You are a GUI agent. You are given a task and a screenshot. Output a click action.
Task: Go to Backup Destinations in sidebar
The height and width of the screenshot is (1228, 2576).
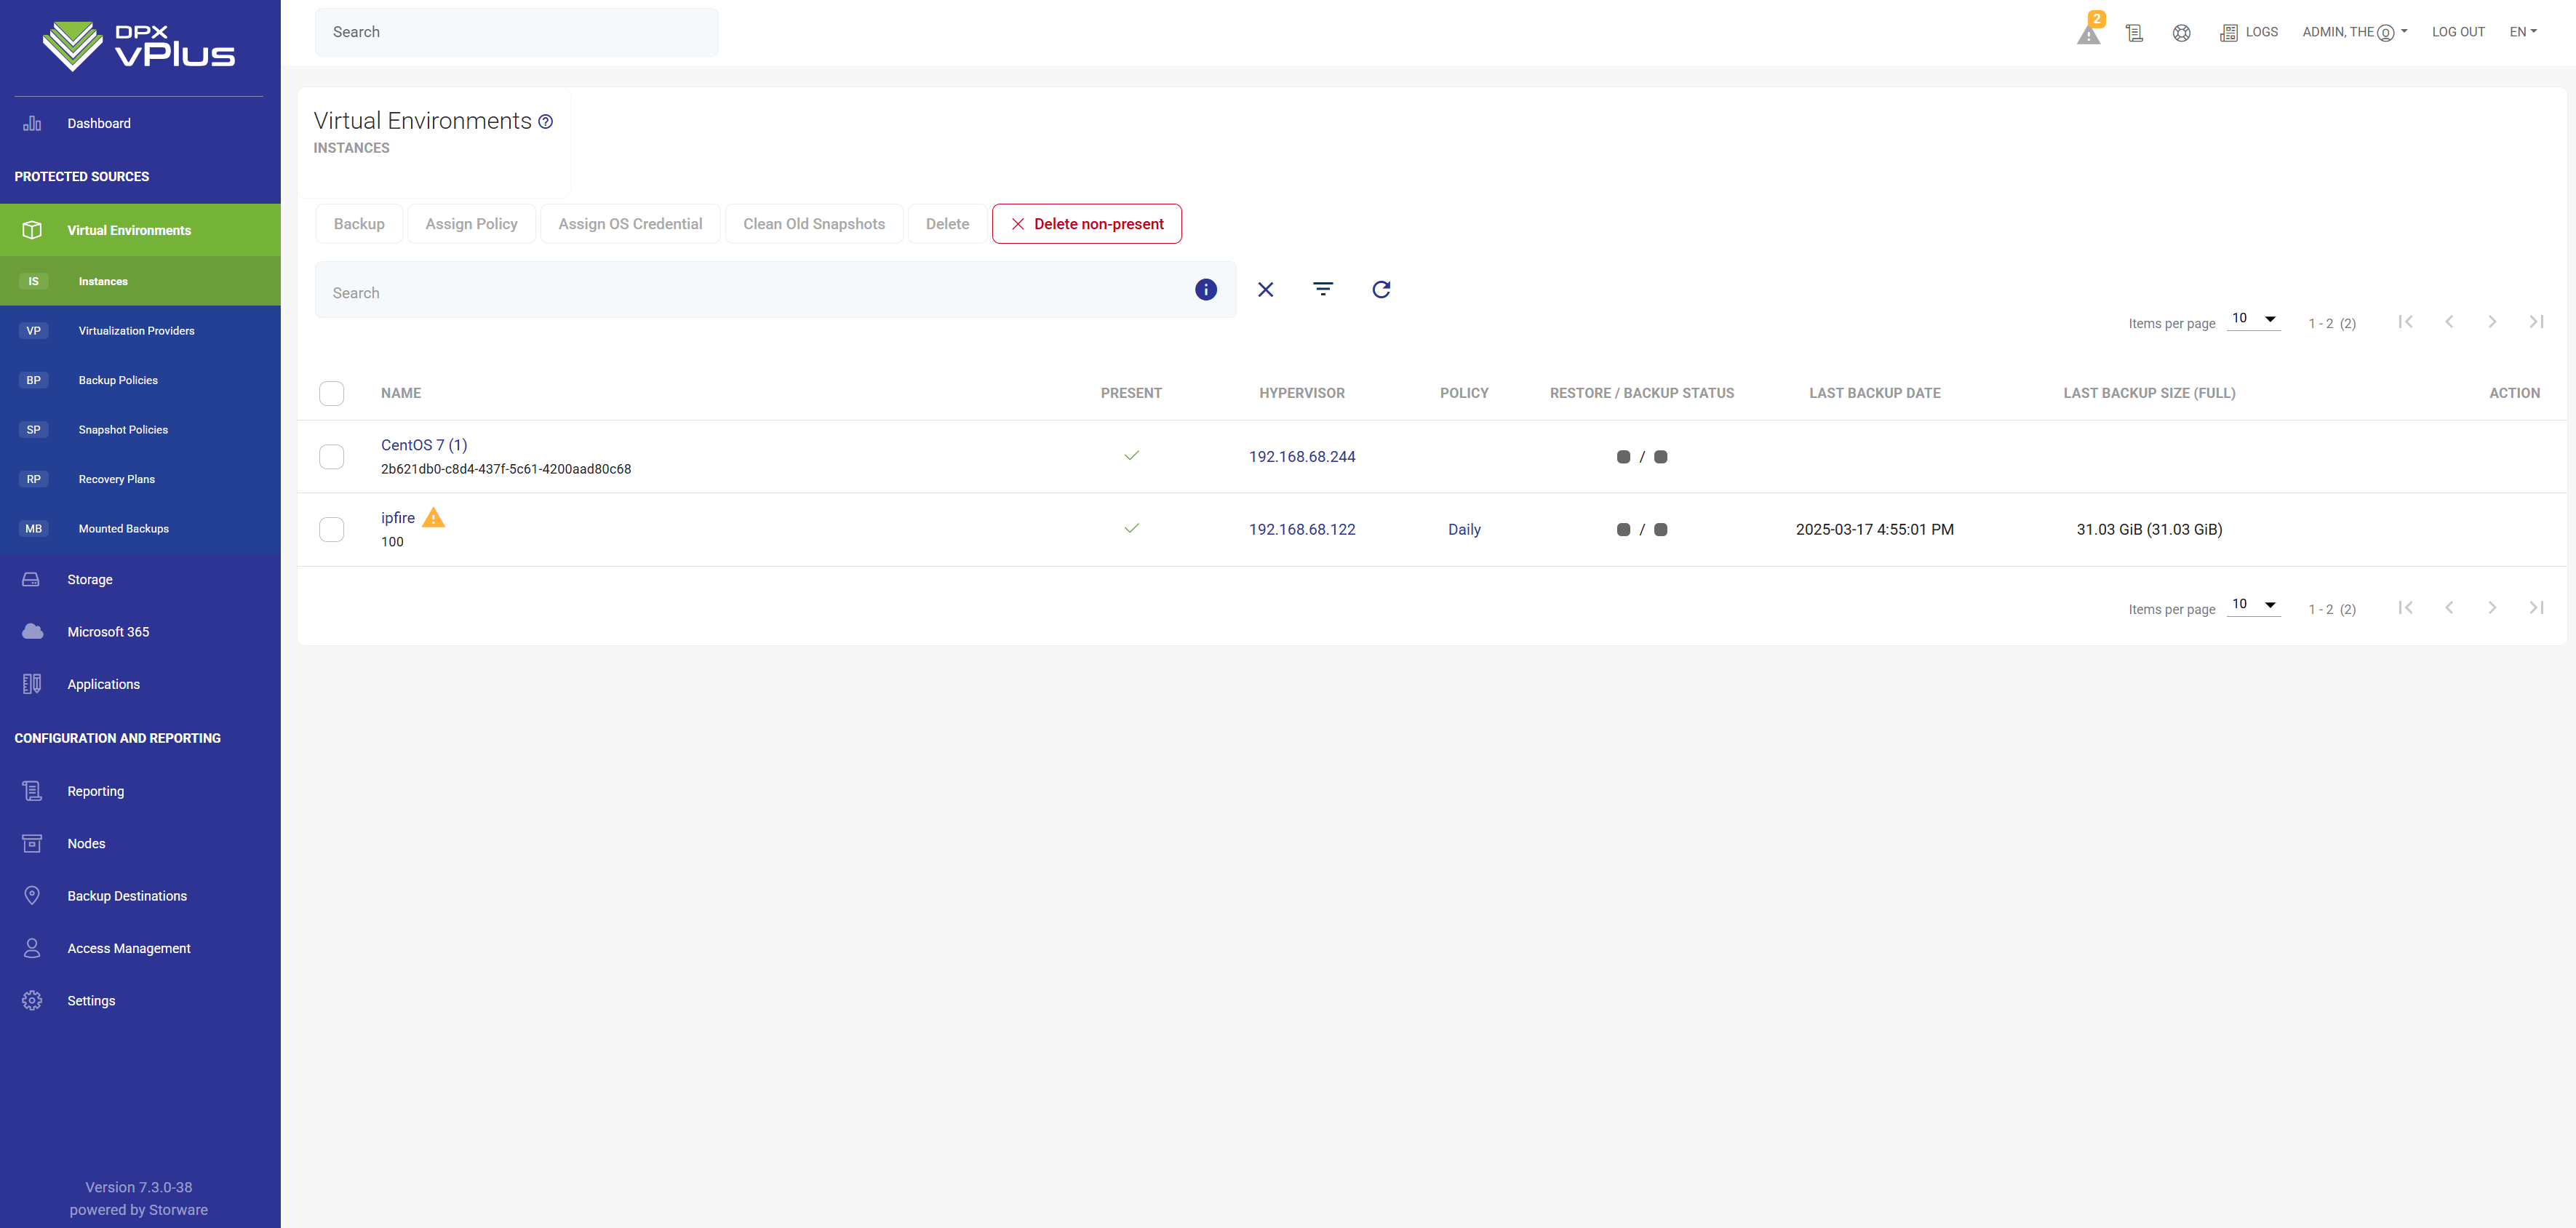(127, 896)
